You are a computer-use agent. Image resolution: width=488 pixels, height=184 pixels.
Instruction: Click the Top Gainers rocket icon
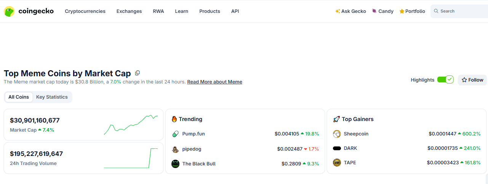(336, 119)
